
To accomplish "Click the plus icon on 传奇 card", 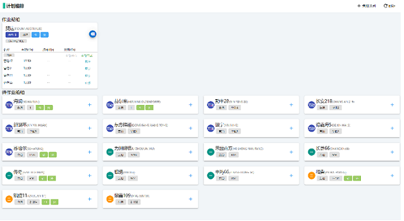I will [x=90, y=176].
